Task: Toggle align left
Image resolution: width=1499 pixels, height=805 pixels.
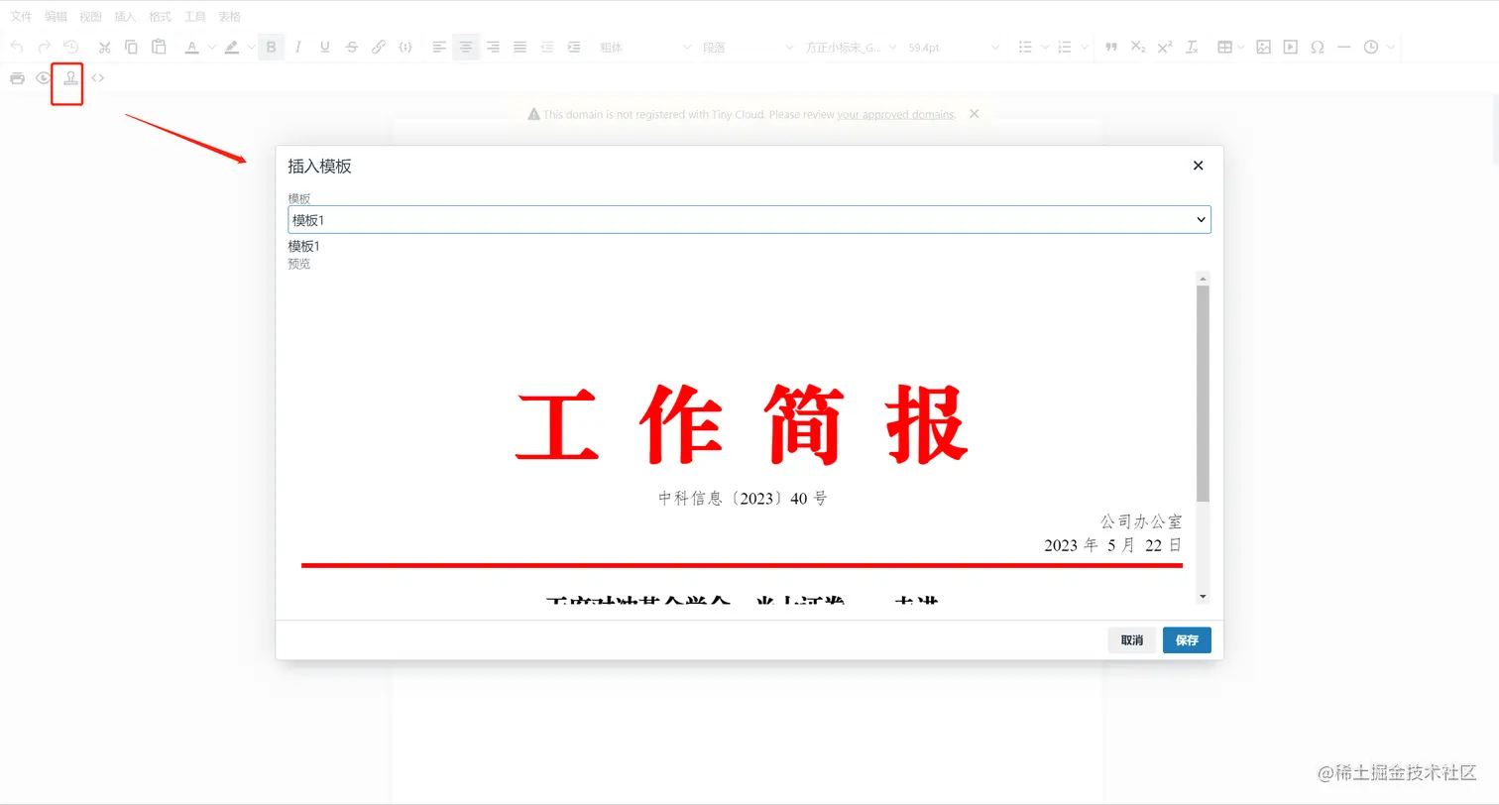Action: pos(439,47)
